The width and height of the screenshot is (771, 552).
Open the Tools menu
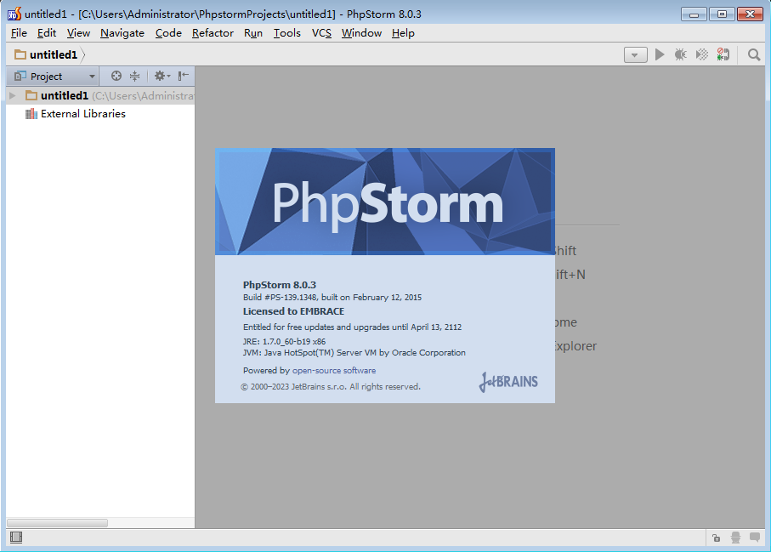[287, 33]
